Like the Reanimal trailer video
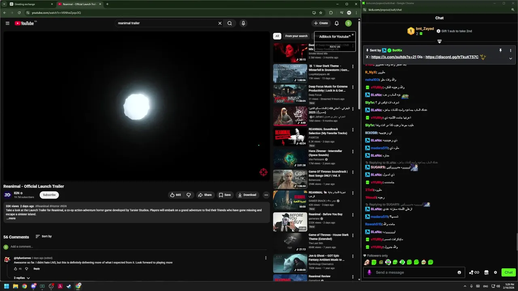 (x=175, y=195)
